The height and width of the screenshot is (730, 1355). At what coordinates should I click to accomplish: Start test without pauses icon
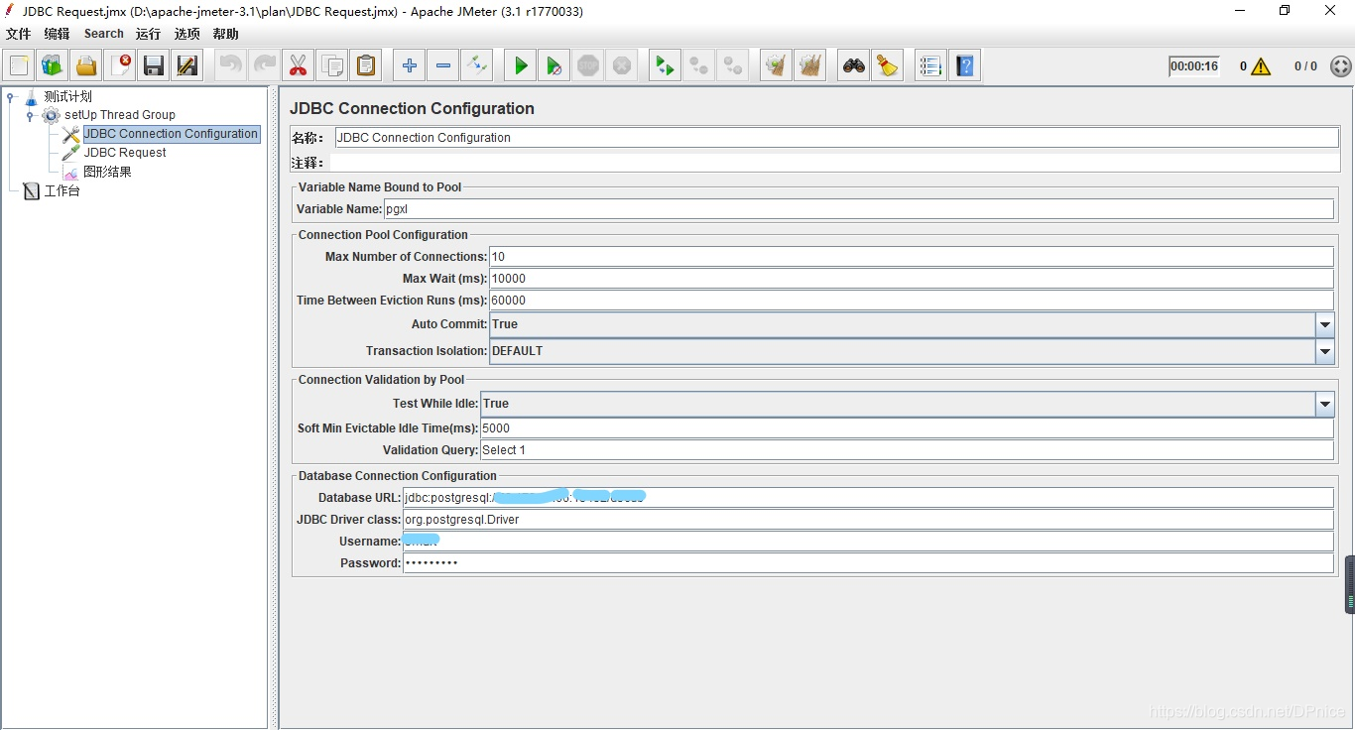tap(554, 66)
